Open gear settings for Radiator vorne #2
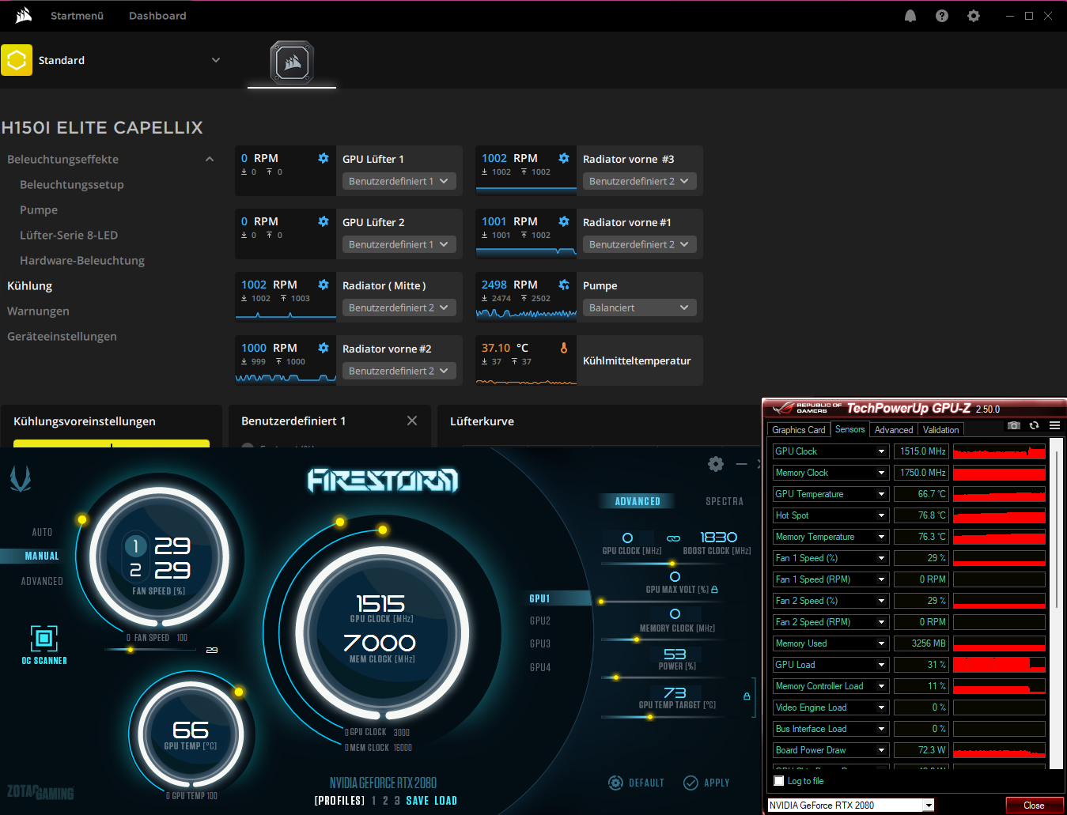Viewport: 1067px width, 815px height. tap(324, 348)
